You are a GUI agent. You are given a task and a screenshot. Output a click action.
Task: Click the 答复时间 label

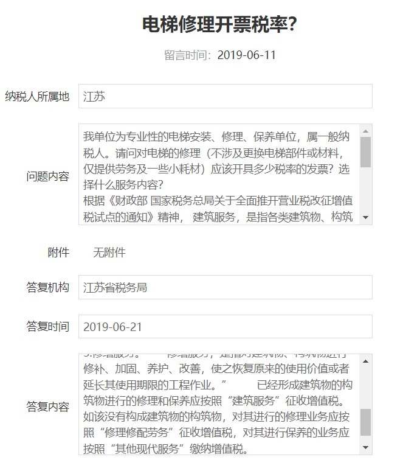[48, 327]
